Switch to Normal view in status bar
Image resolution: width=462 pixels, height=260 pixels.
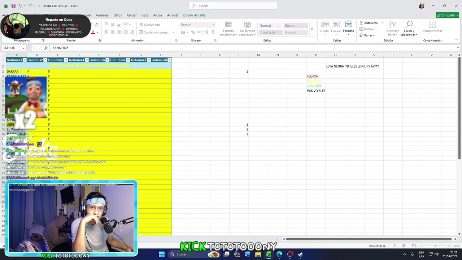click(x=395, y=246)
